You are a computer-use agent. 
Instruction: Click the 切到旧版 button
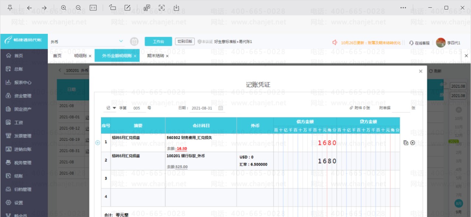[185, 41]
